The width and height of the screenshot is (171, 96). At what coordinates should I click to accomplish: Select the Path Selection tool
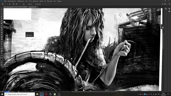(x=2, y=46)
